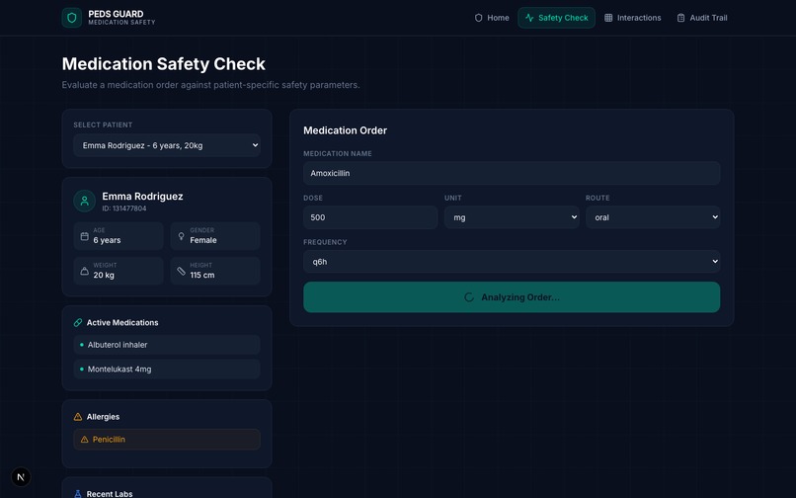This screenshot has width=796, height=498.
Task: Click the Medication Name field with Amoxicillin
Action: [x=512, y=173]
